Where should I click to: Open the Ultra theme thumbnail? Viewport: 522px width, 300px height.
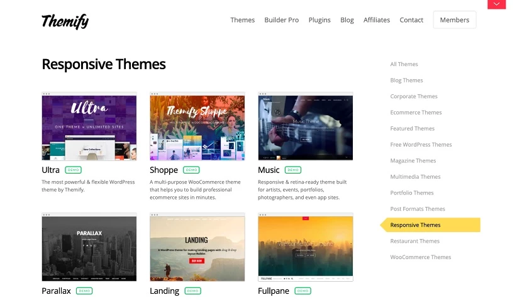tap(89, 126)
